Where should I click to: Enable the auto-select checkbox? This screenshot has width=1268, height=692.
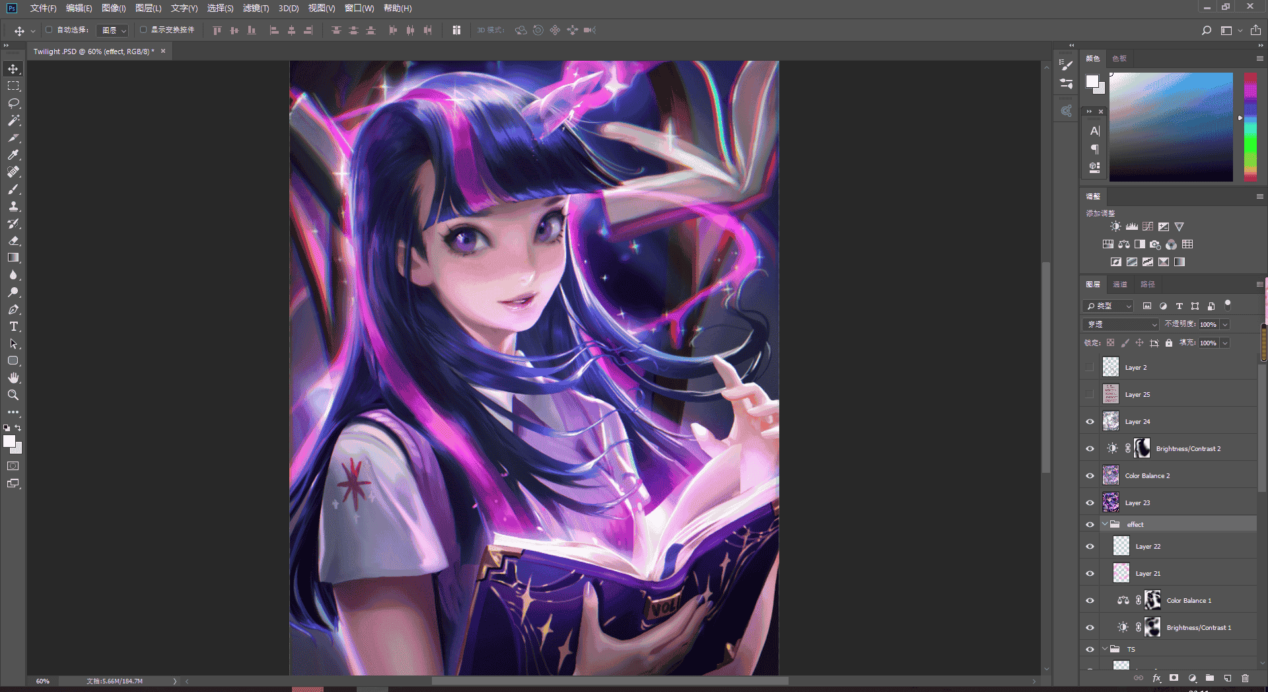[49, 30]
